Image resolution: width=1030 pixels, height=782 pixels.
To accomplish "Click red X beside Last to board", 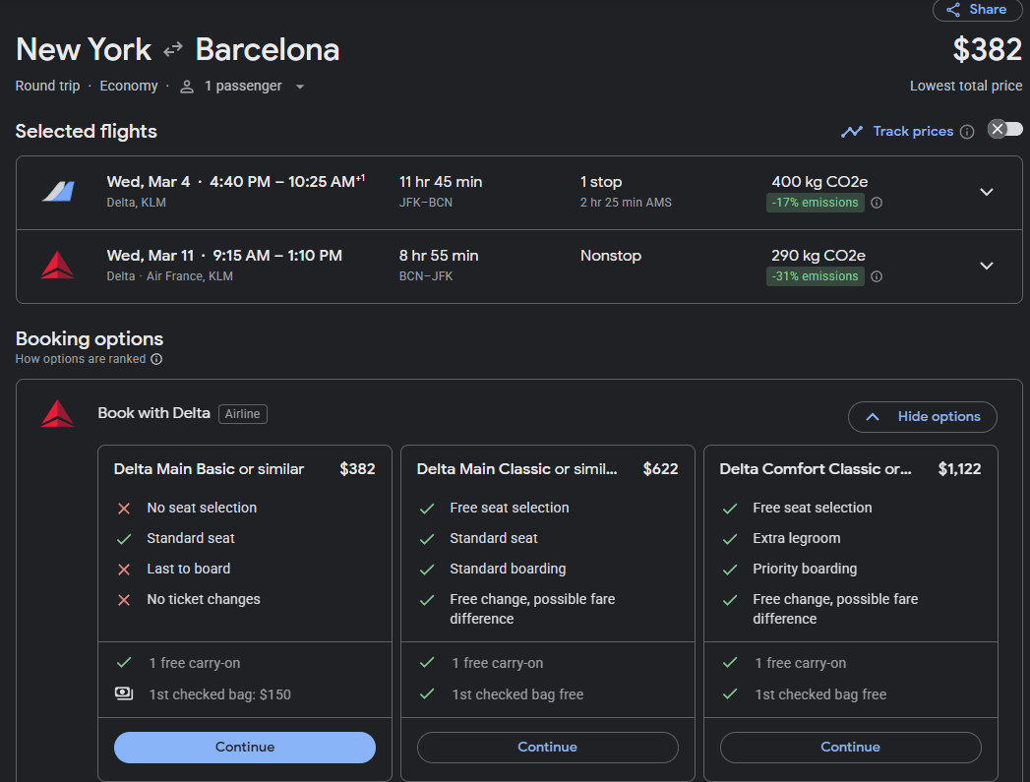I will [124, 570].
